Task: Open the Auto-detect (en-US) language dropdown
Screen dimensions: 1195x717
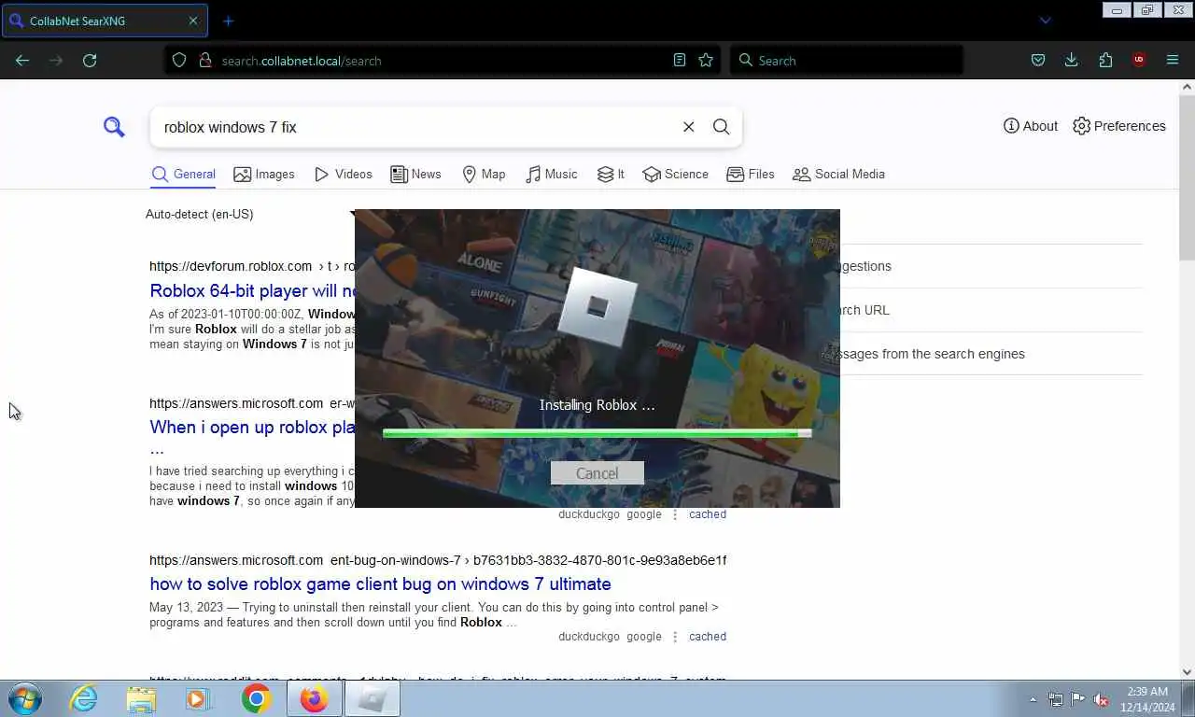Action: 250,214
